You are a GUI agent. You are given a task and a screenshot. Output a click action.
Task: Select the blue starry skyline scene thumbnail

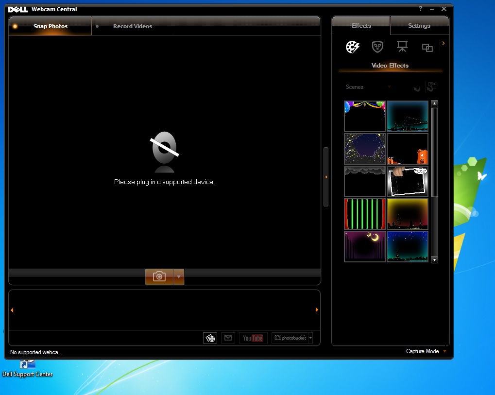pyautogui.click(x=408, y=247)
